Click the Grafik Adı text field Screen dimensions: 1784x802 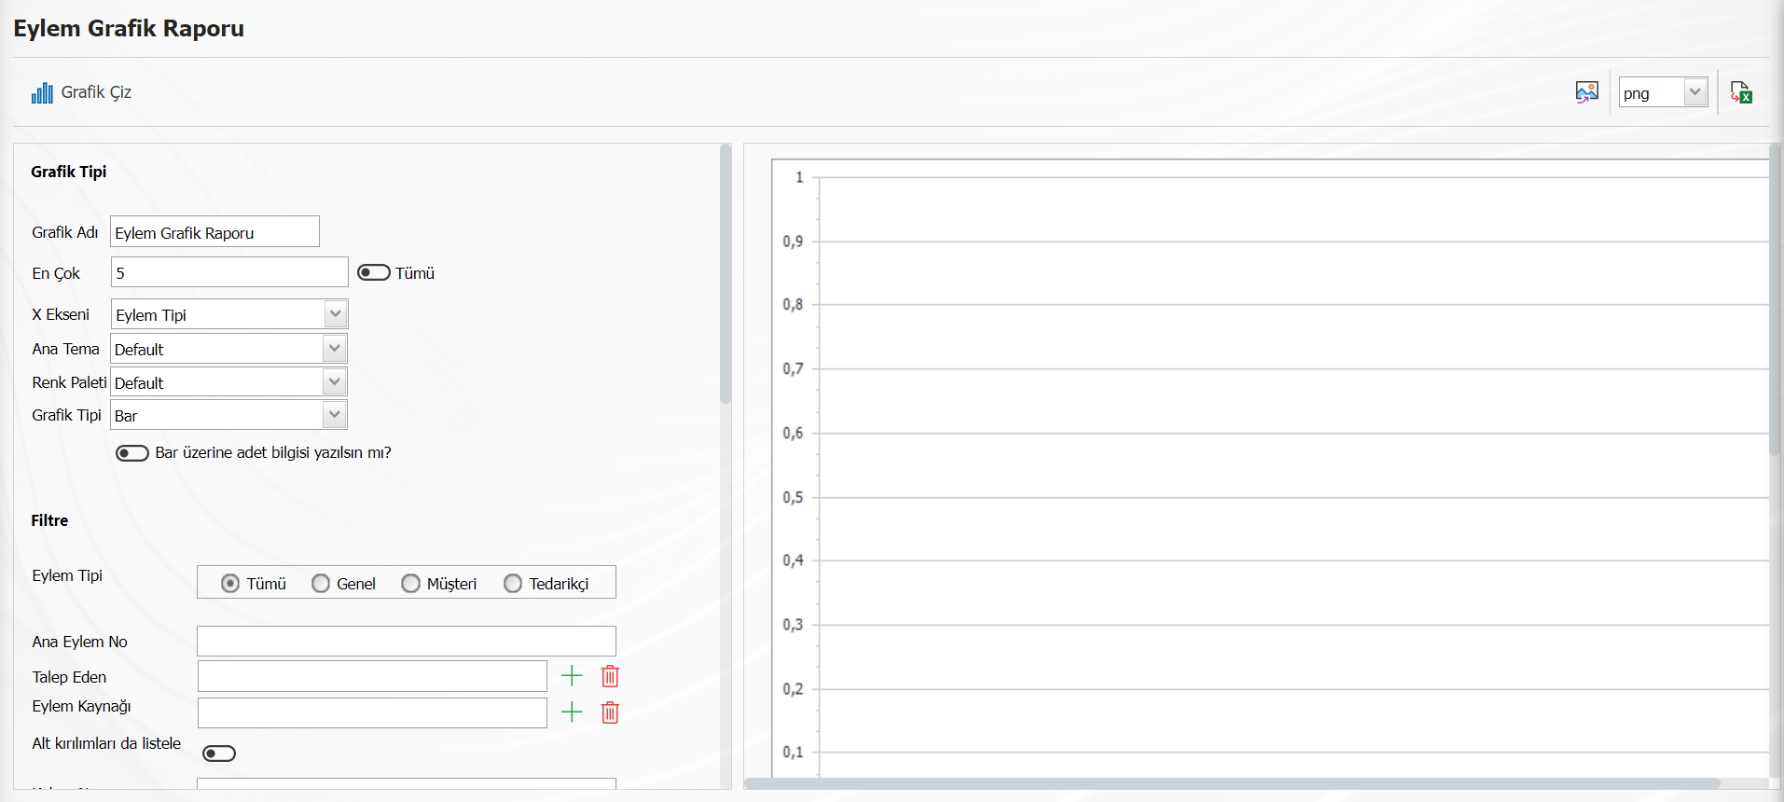pos(215,231)
